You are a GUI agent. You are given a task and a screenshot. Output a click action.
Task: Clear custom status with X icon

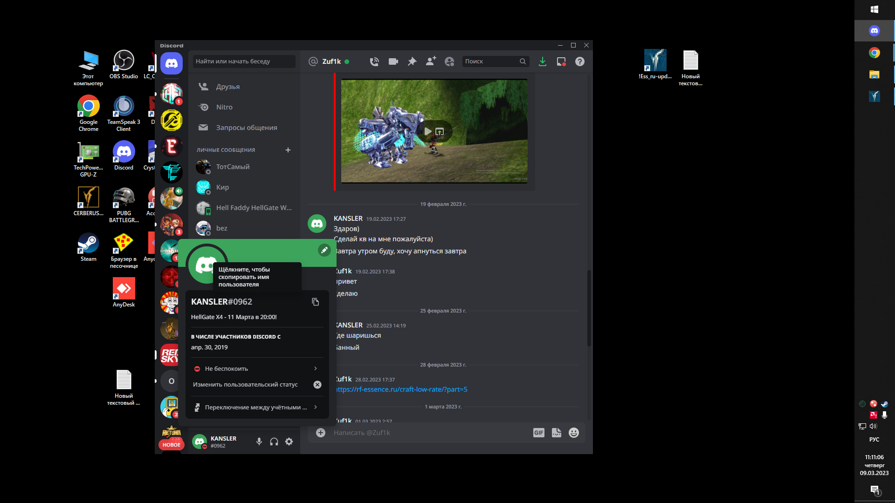[x=317, y=385]
